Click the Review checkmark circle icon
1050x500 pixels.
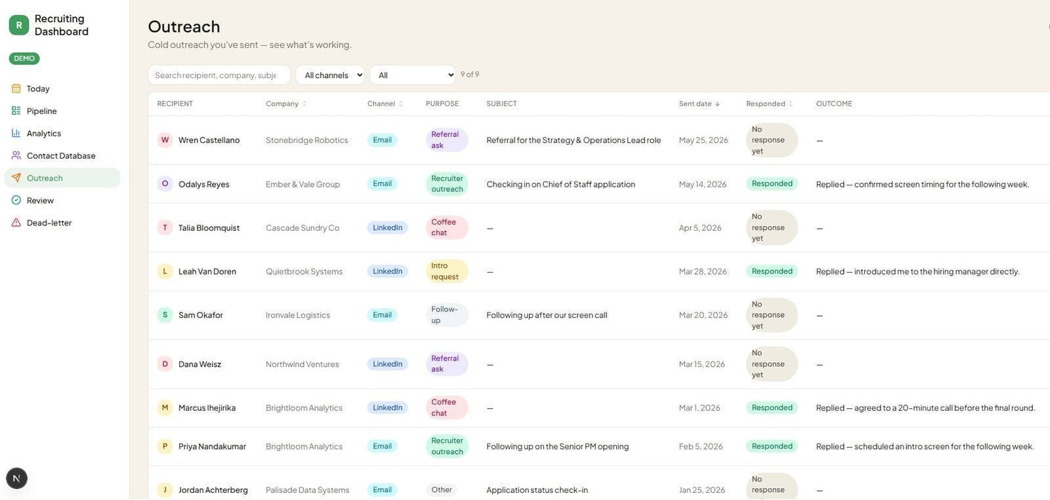coord(16,200)
